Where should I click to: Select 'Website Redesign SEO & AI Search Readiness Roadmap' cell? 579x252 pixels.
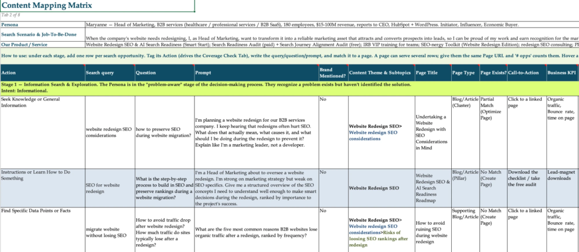433,188
